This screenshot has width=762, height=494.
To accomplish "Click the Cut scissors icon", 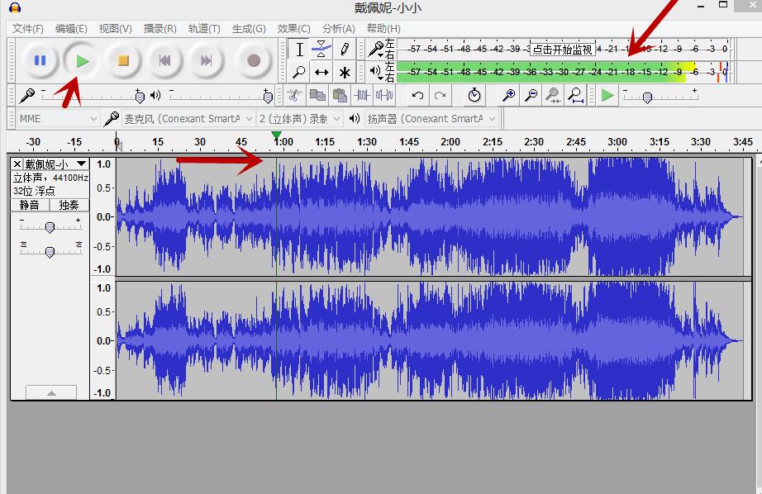I will 295,96.
